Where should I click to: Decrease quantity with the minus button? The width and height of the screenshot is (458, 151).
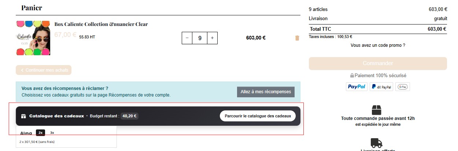(187, 38)
